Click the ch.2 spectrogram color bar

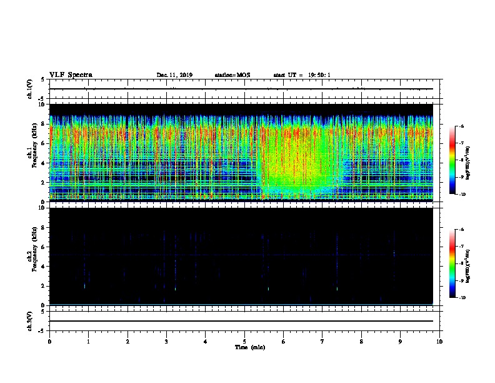pos(452,263)
